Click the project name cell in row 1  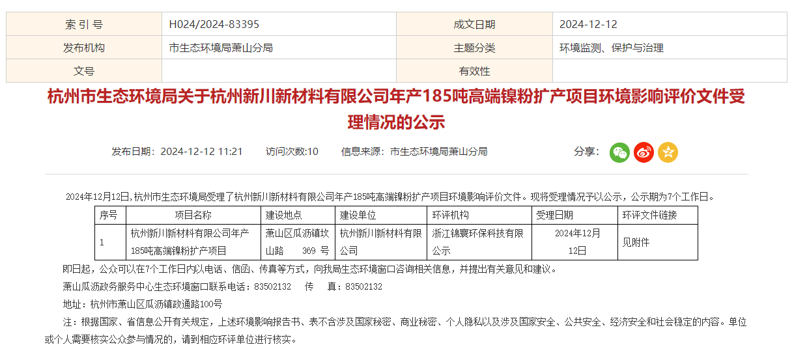coord(190,242)
